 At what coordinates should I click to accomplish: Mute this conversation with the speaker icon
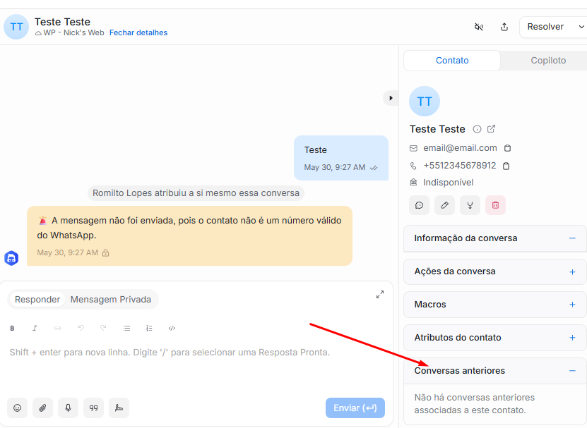click(x=479, y=27)
